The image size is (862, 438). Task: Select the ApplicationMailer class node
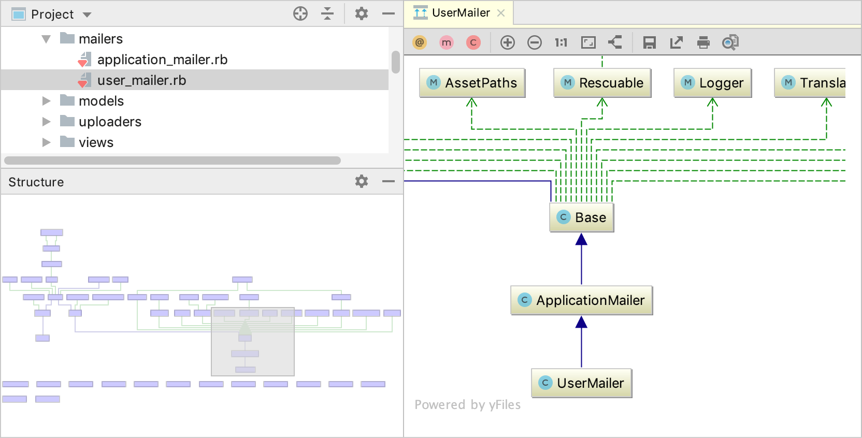(582, 300)
